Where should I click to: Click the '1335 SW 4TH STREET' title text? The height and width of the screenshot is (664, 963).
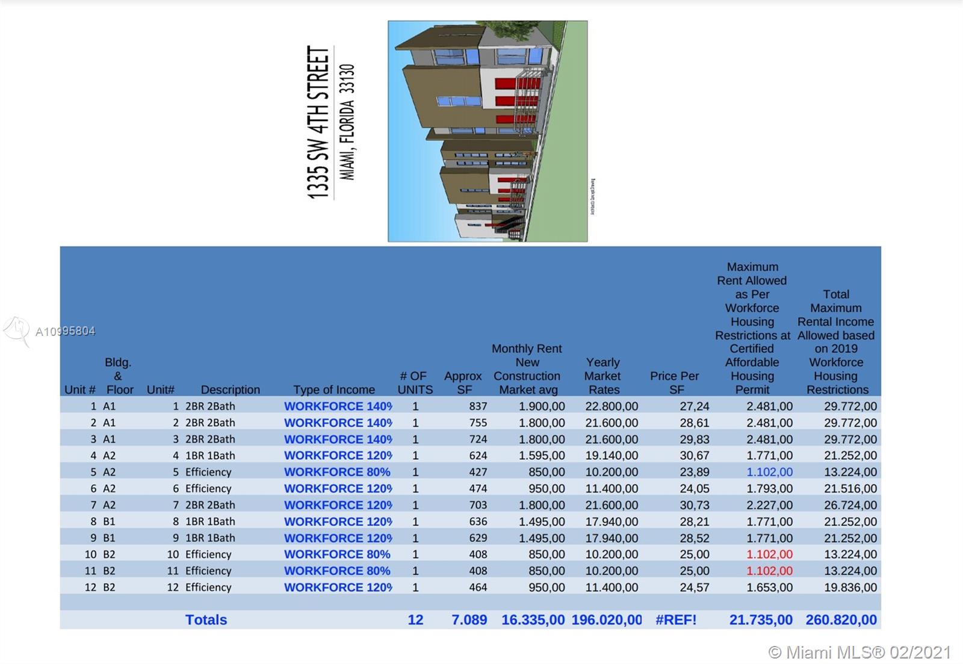point(319,122)
